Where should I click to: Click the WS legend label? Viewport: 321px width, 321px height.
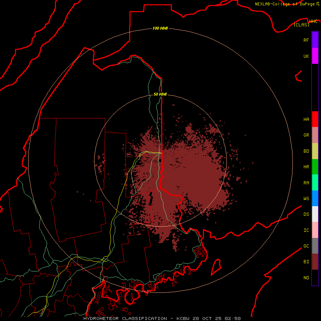coord(306,198)
